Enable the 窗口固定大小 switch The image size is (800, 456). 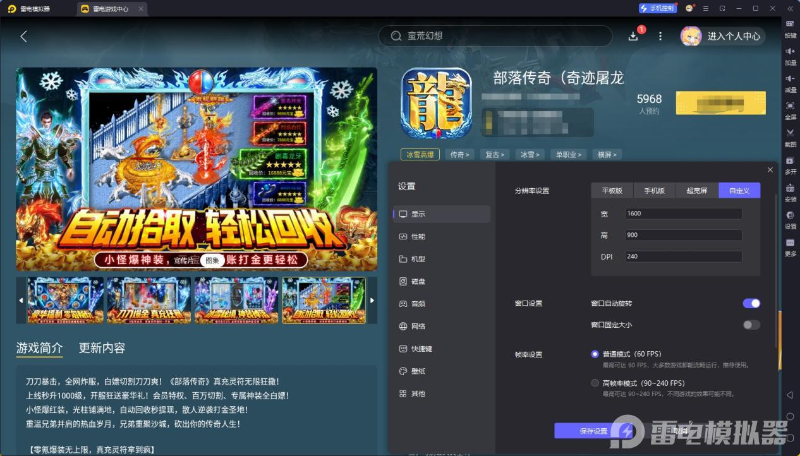[751, 325]
